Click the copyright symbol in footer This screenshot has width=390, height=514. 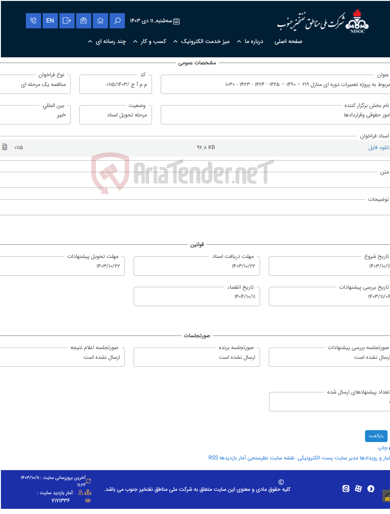click(x=281, y=482)
